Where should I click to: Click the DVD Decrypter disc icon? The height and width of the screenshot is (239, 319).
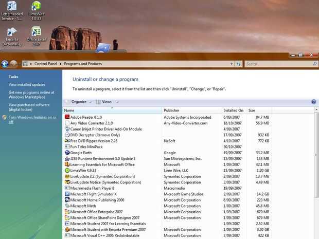tap(67, 135)
